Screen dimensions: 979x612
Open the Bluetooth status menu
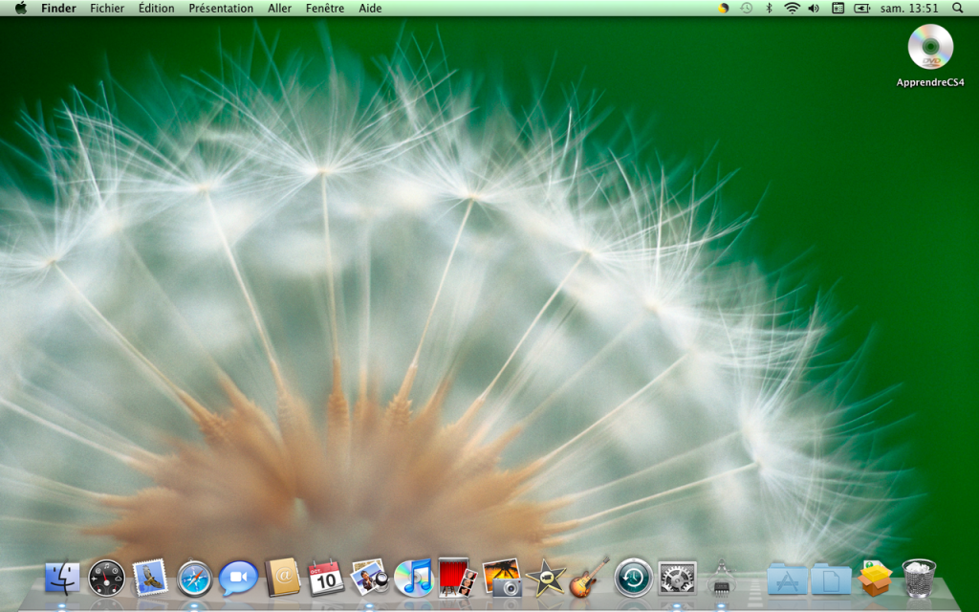[770, 8]
